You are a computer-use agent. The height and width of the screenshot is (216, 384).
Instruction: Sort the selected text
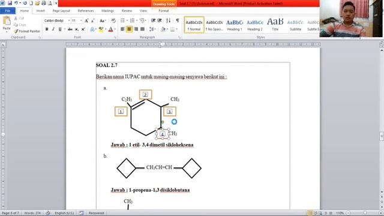tap(168, 20)
